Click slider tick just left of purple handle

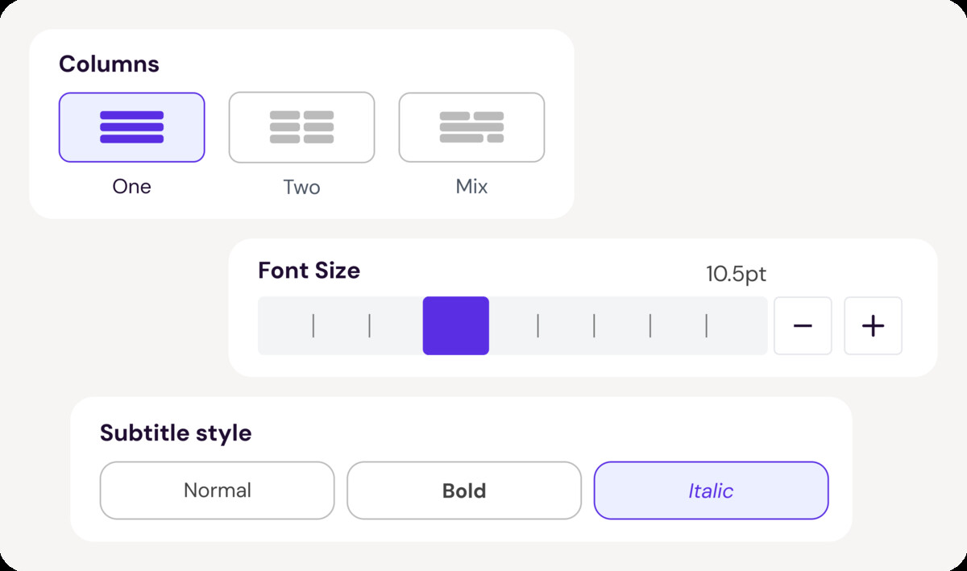pos(369,326)
